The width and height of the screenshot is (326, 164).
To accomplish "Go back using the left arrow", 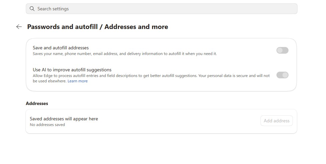I will click(x=19, y=27).
